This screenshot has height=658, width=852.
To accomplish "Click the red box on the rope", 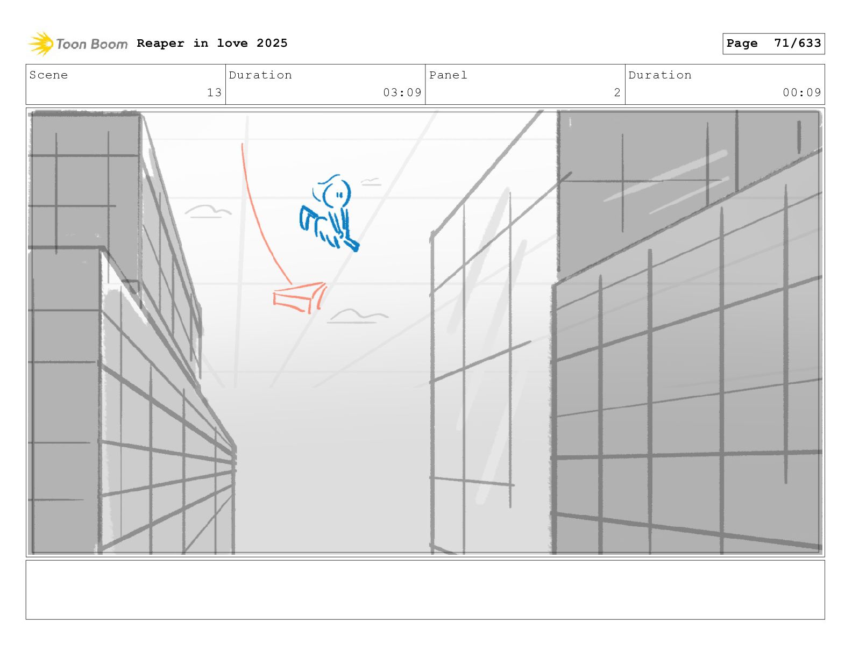I will point(300,297).
